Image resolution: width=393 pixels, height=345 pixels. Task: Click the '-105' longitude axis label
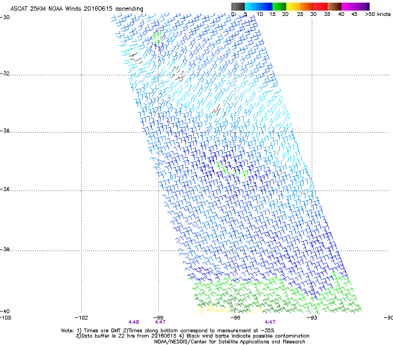point(5,318)
